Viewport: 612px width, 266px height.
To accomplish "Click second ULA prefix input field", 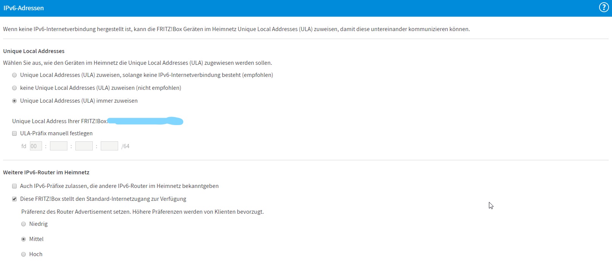I will (x=59, y=146).
